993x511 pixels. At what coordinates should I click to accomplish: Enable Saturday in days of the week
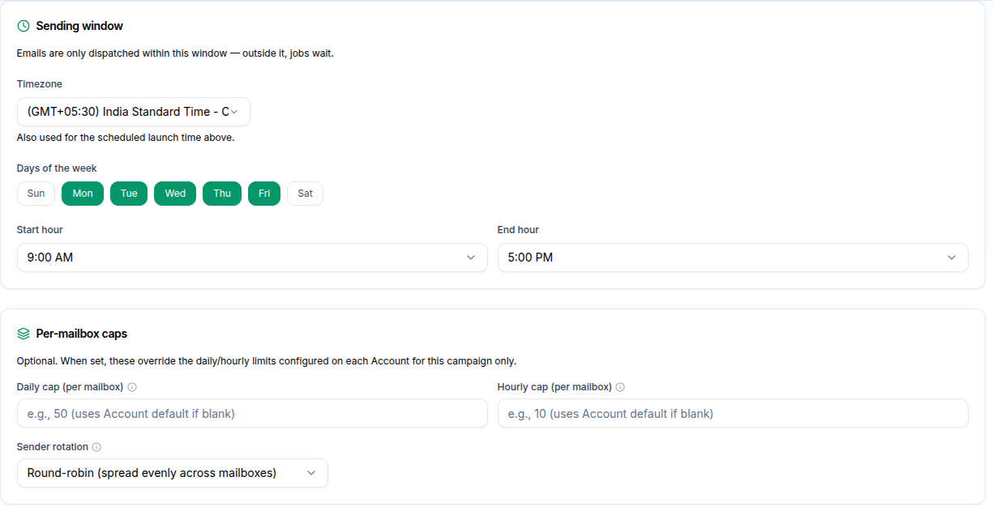[305, 194]
